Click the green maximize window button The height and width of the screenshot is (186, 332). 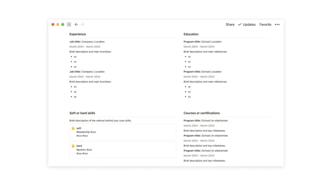[63, 24]
